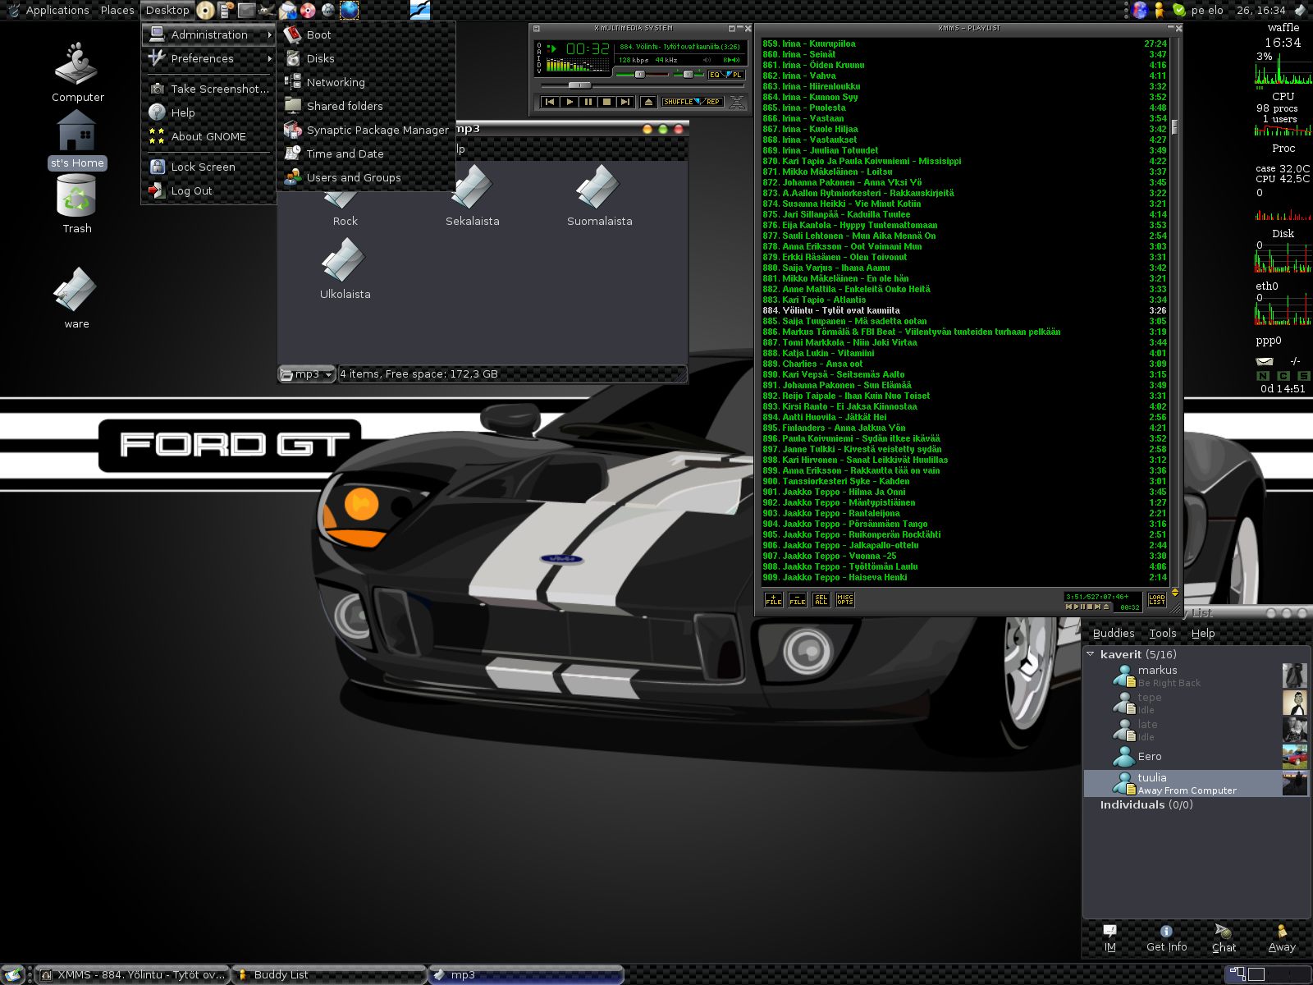
Task: Open the ware folder desktop icon
Action: (75, 298)
